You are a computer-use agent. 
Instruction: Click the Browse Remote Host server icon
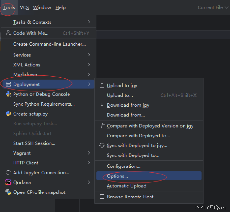click(102, 197)
